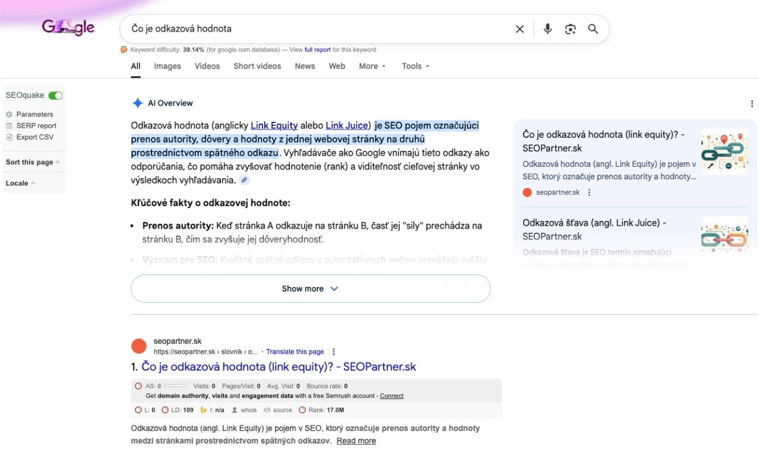
Task: Open AI Overview three-dot options menu
Action: point(752,103)
